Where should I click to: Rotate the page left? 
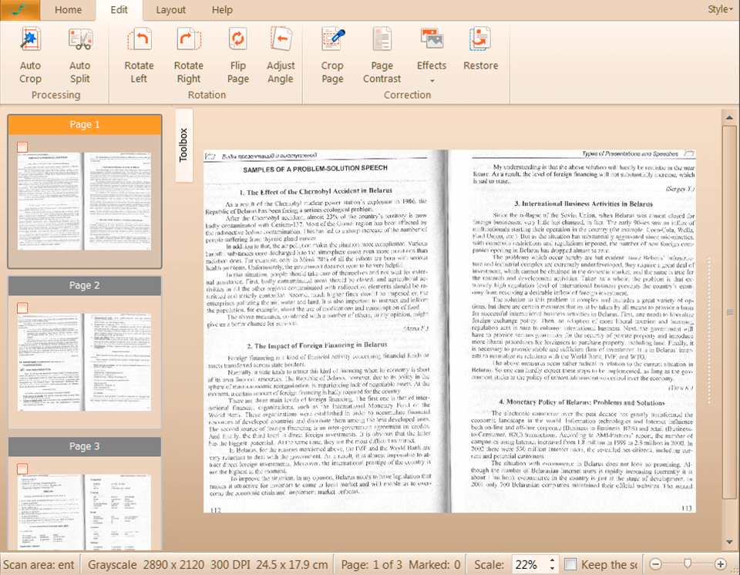coord(139,40)
